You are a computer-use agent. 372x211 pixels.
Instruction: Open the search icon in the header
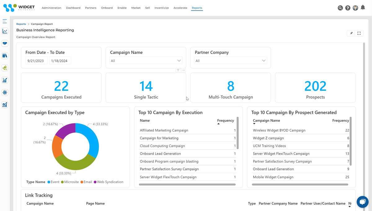(340, 8)
